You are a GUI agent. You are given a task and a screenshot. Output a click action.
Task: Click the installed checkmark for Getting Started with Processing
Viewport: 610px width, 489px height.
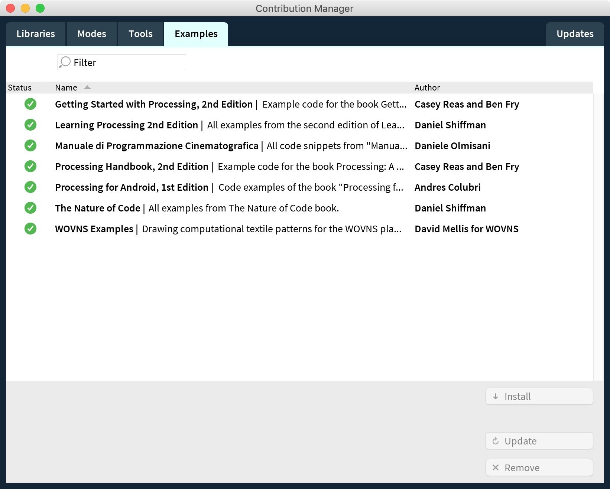30,104
